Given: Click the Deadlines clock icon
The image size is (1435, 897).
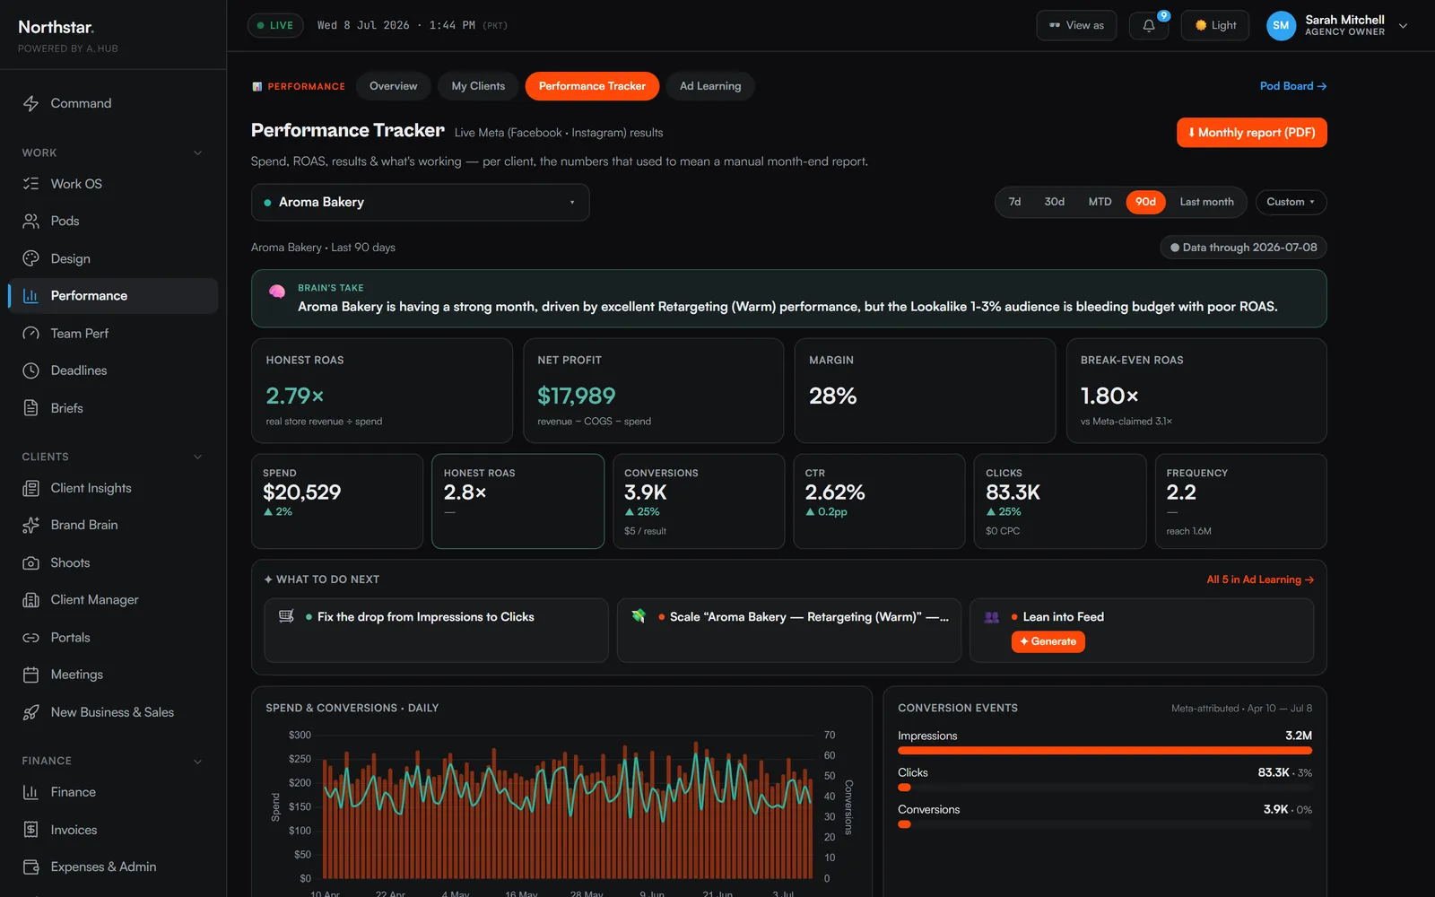Looking at the screenshot, I should pos(30,370).
